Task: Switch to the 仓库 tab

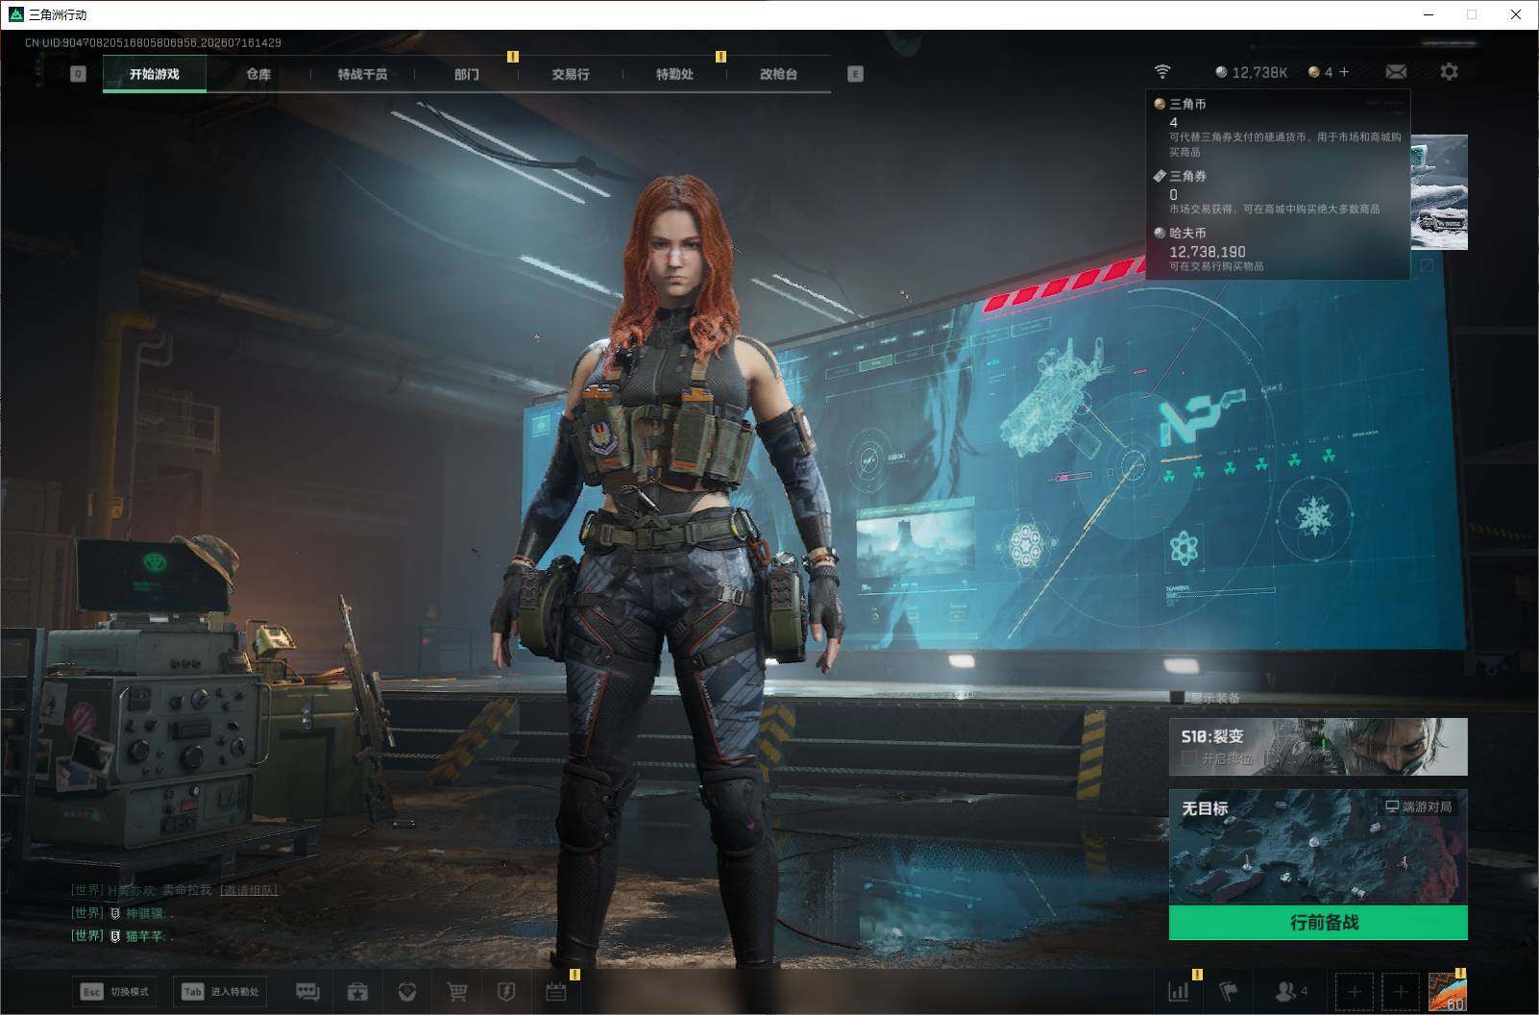Action: 258,74
